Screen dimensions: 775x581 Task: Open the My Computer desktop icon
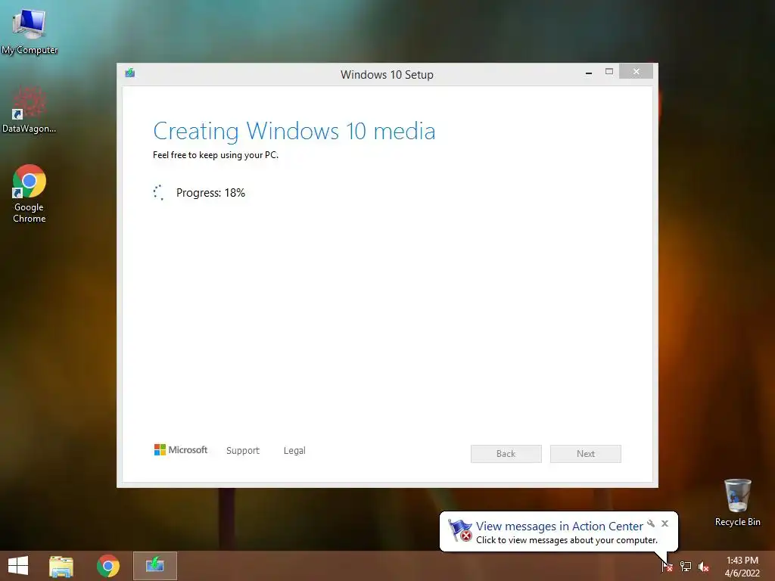pyautogui.click(x=30, y=30)
